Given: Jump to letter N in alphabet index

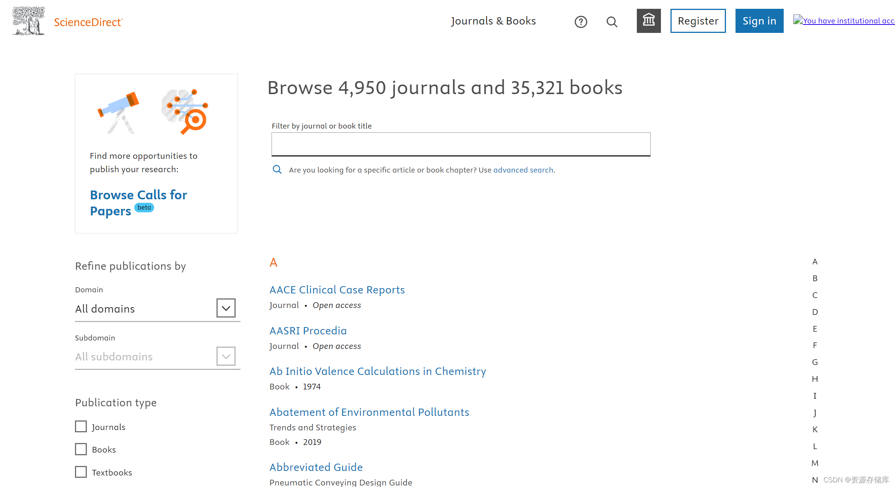Looking at the screenshot, I should click(x=815, y=479).
